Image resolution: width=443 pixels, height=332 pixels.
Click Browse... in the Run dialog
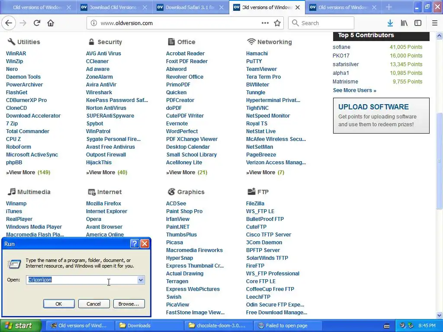tap(129, 304)
